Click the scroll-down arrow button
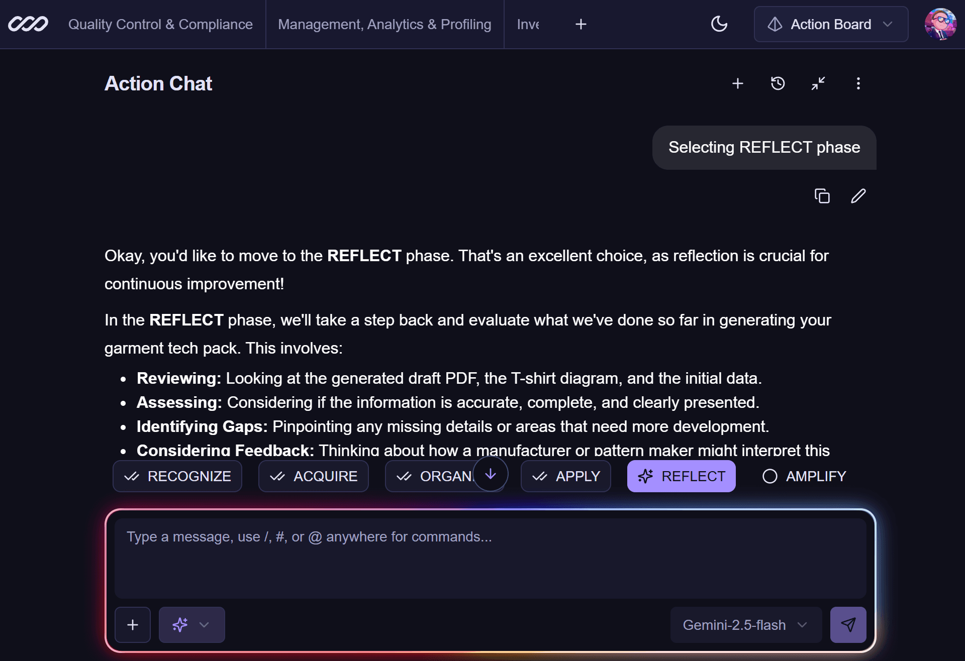 coord(491,474)
